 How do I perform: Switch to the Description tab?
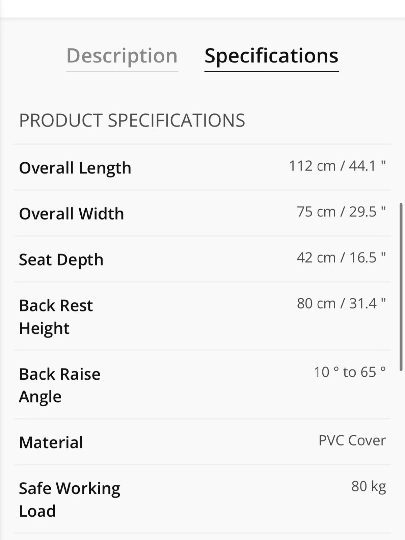(x=122, y=56)
